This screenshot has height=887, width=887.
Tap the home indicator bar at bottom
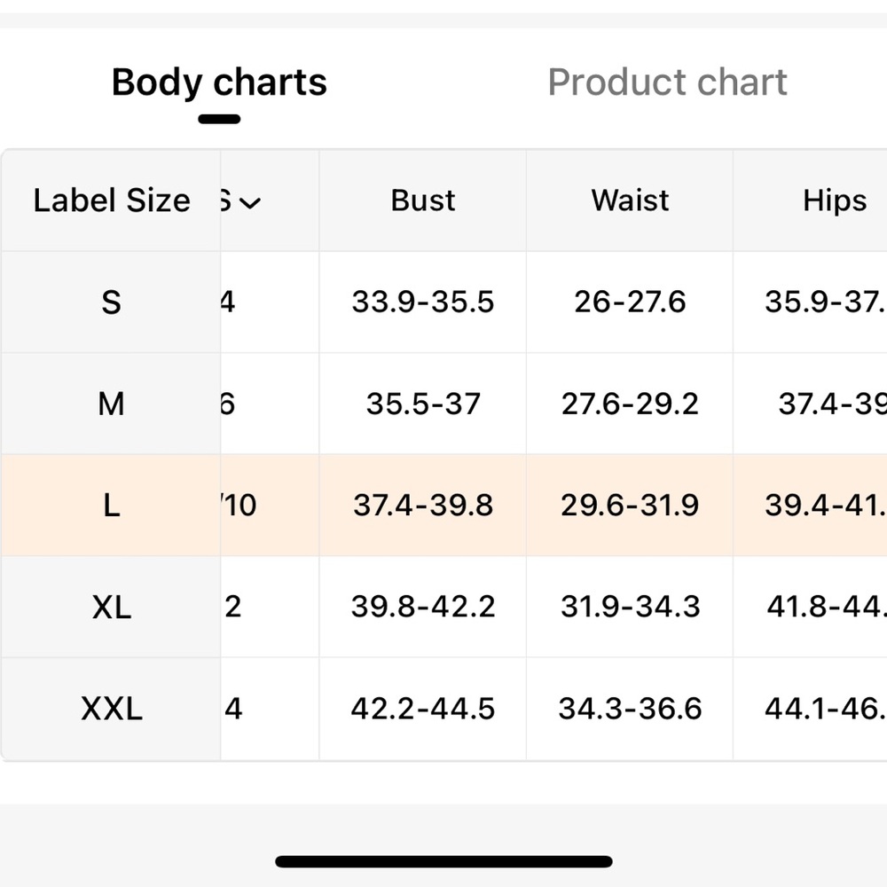[x=444, y=861]
